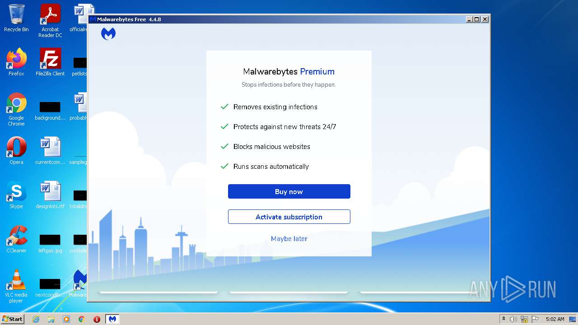
Task: Open VLC media player shortcut
Action: [16, 286]
